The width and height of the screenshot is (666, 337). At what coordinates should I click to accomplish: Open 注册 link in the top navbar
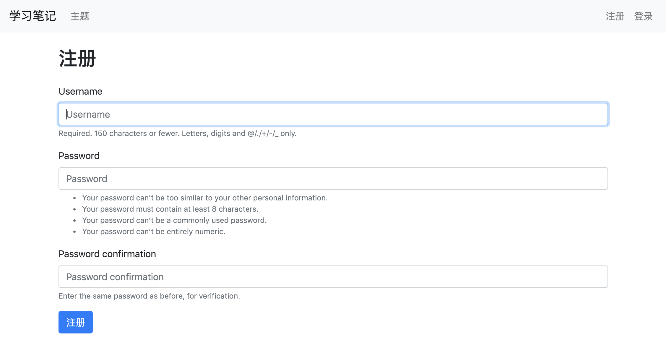coord(615,16)
